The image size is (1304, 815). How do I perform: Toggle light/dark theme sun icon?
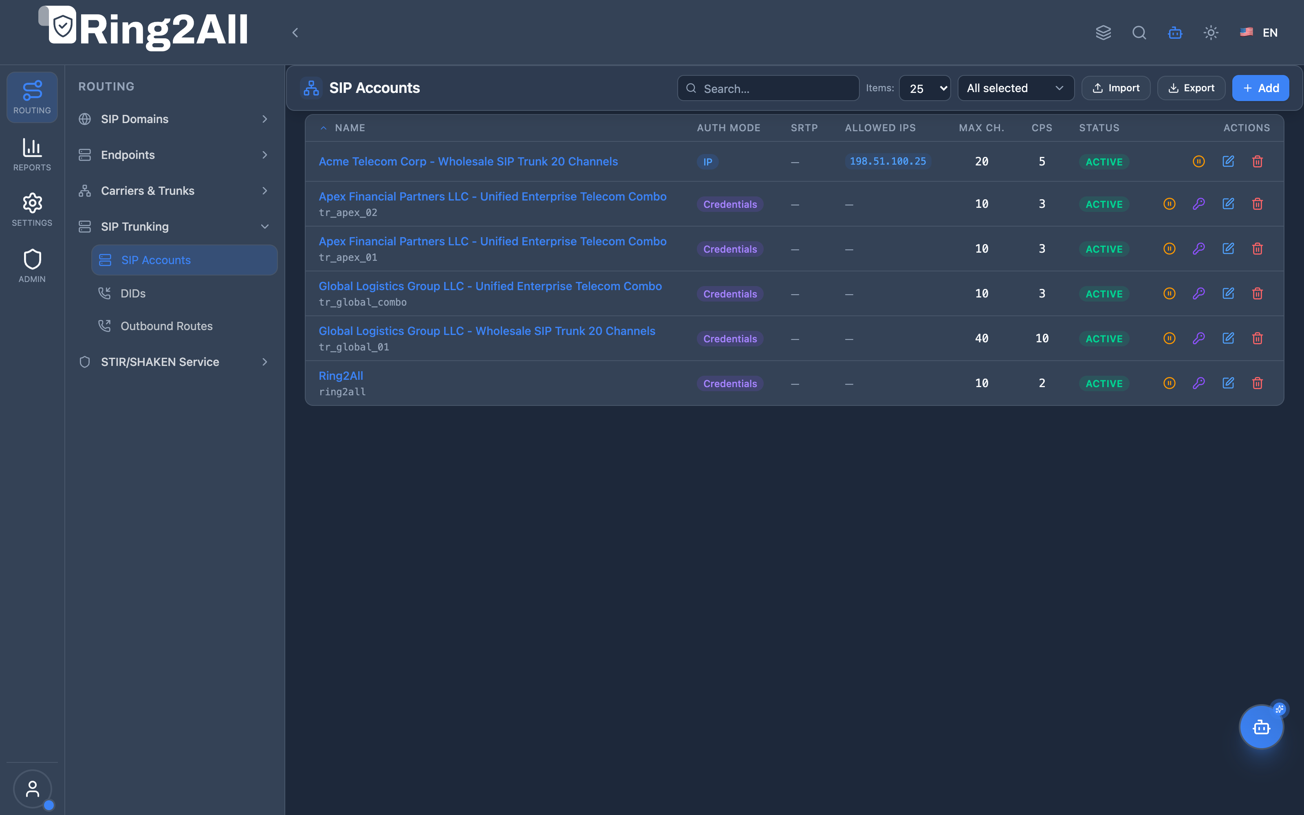click(x=1211, y=32)
